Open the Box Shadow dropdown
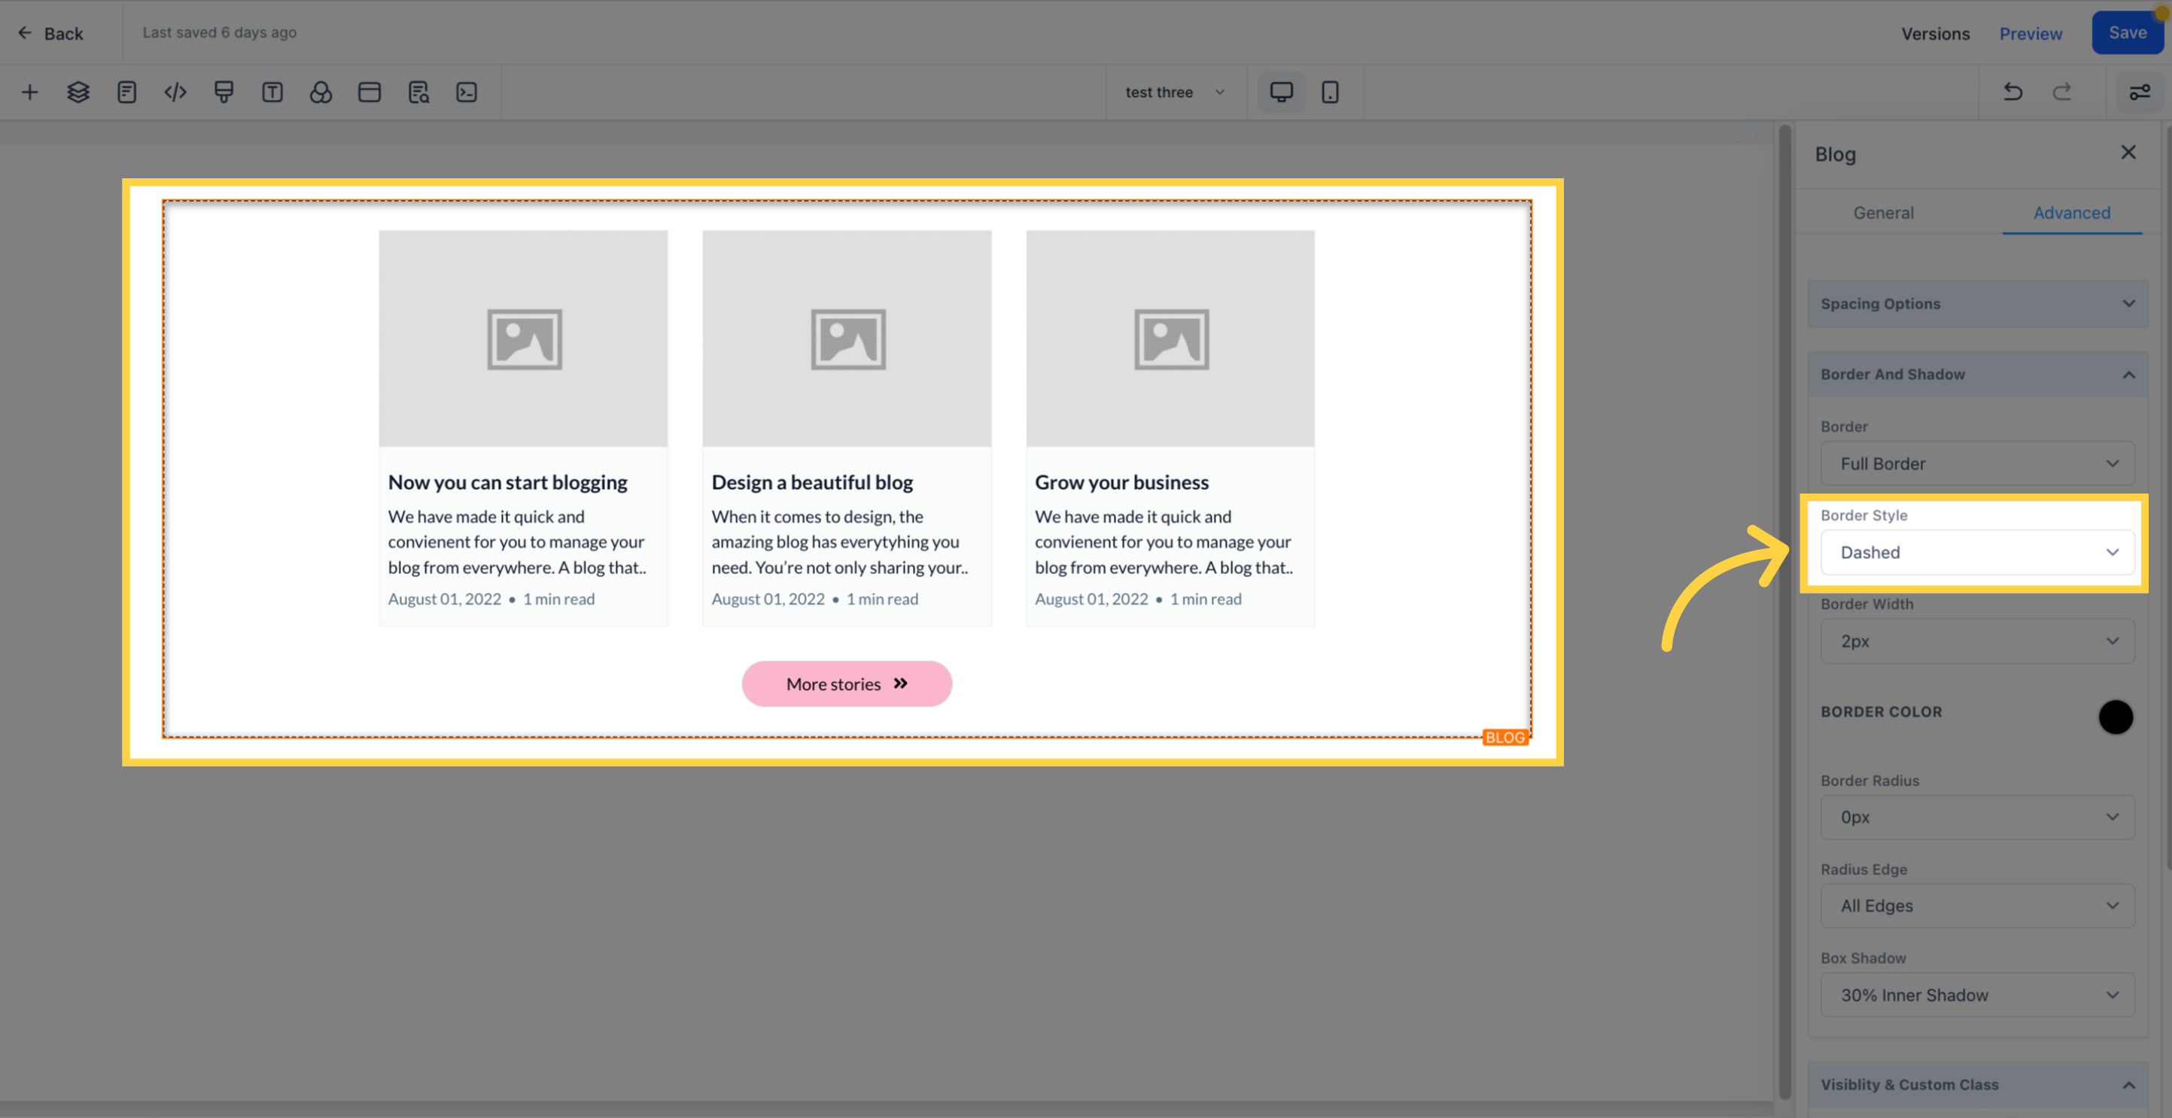Screen dimensions: 2172x1118 pos(1977,995)
